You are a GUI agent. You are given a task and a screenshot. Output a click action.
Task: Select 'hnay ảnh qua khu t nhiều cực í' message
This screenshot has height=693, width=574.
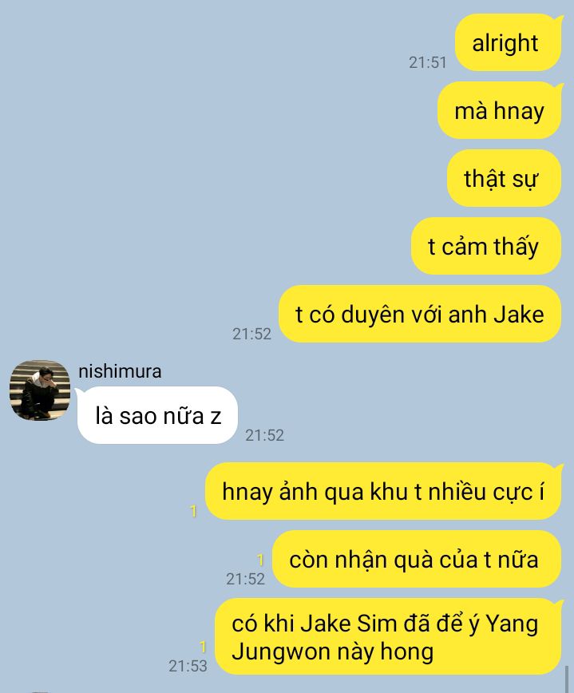(383, 491)
